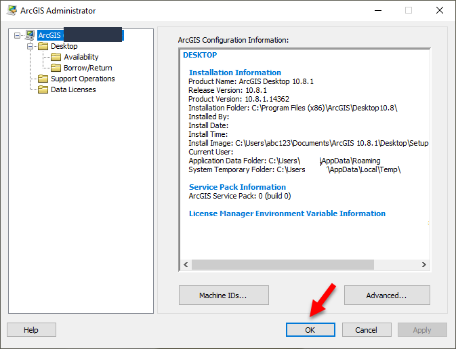
Task: Click the Borrow/Return folder icon
Action: [x=56, y=68]
